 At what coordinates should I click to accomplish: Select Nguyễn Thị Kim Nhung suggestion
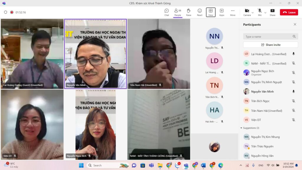[x=265, y=137]
